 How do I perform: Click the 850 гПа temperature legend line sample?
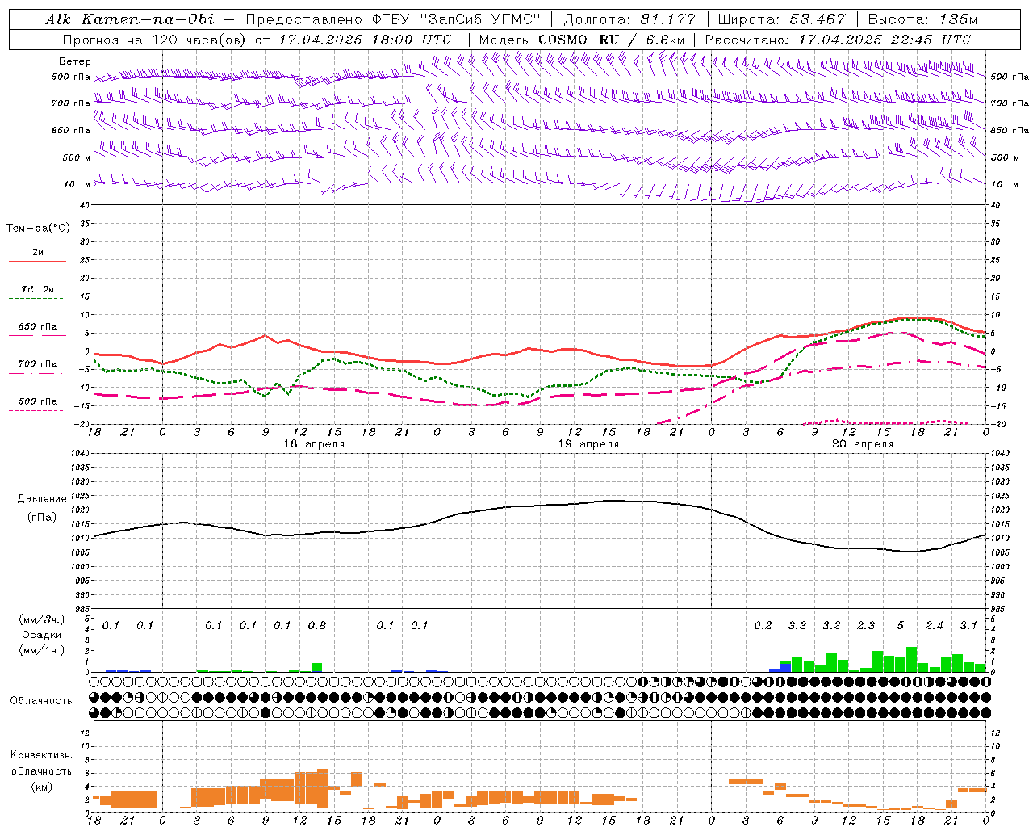click(37, 337)
